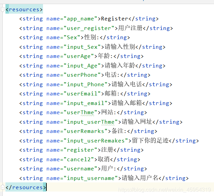This screenshot has height=196, width=214.
Task: Click the "input_email" attribute value
Action: click(x=86, y=103)
